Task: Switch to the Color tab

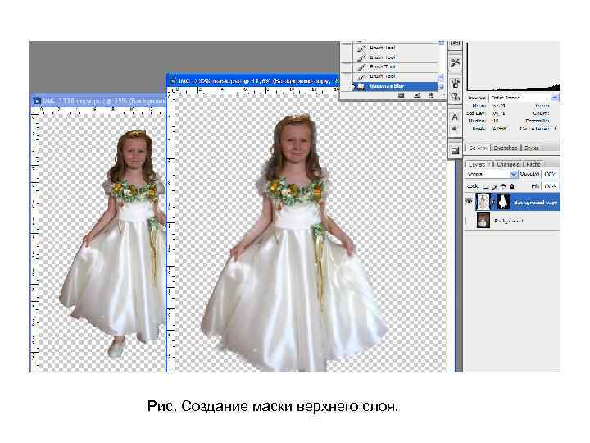Action: (477, 148)
